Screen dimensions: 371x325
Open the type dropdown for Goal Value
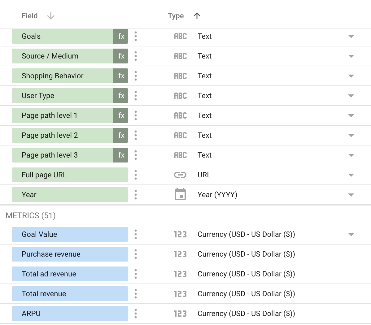click(351, 234)
